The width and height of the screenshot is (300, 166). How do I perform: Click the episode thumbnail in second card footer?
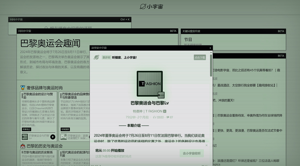[x=63, y=137]
